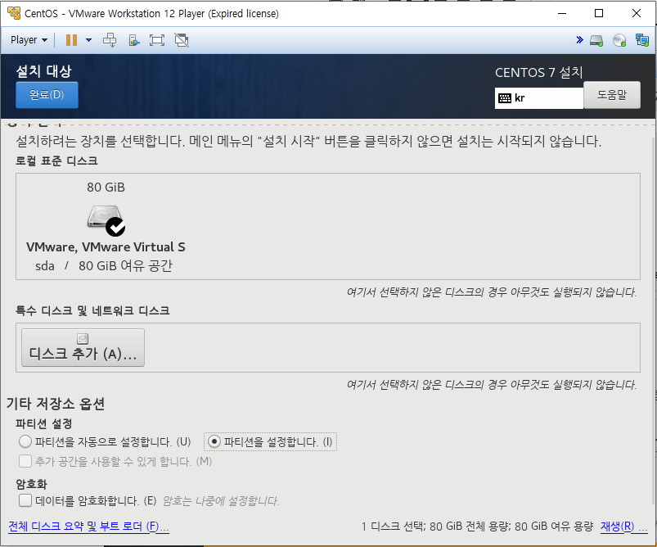Click the Unity mode toolbar icon
Image resolution: width=657 pixels, height=547 pixels.
point(133,40)
